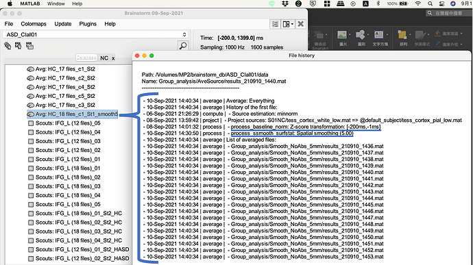The width and height of the screenshot is (473, 265).
Task: Expand text box (文字方塊) dropdown arrow
Action: pos(387,35)
